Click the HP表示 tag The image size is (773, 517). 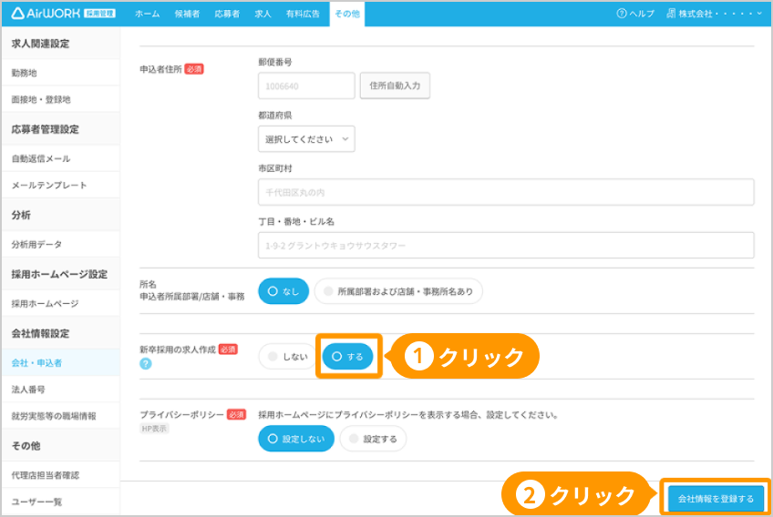[x=154, y=429]
